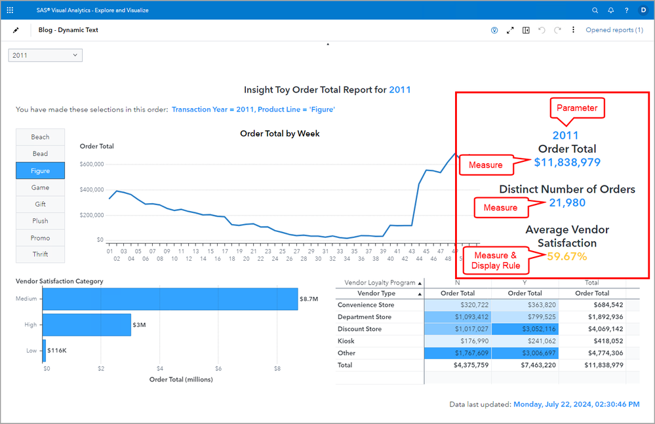The height and width of the screenshot is (424, 655).
Task: Sort by Vendor Type column arrow
Action: pyautogui.click(x=418, y=294)
